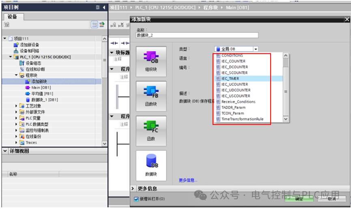The height and width of the screenshot is (209, 351).
Task: Select the FB function block button
Action: pyautogui.click(x=151, y=96)
